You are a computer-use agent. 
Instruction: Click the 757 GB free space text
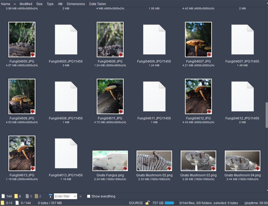point(158,203)
